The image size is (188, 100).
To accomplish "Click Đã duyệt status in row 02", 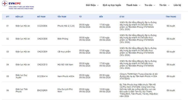I will click(x=171, y=39).
